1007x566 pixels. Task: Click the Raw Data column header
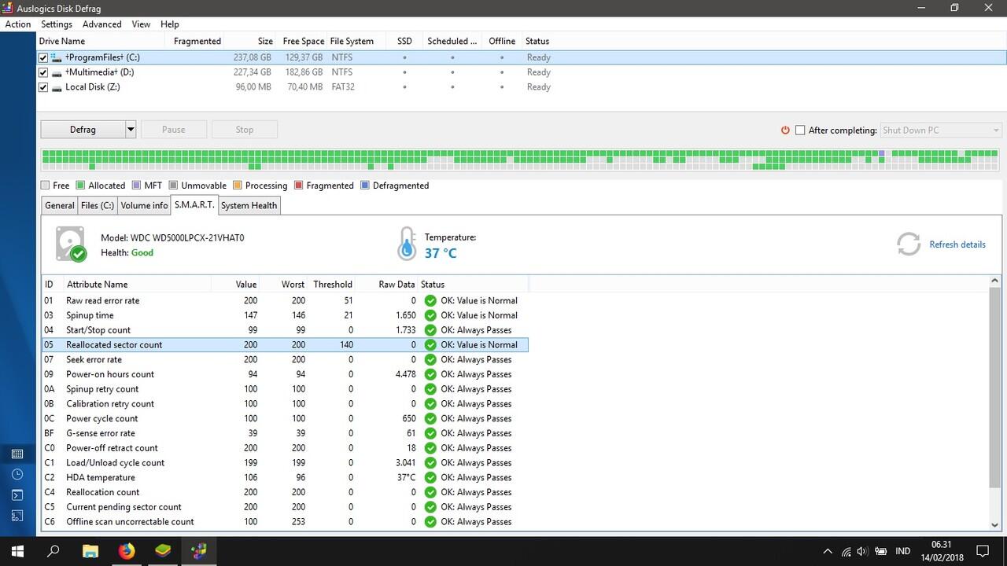397,285
